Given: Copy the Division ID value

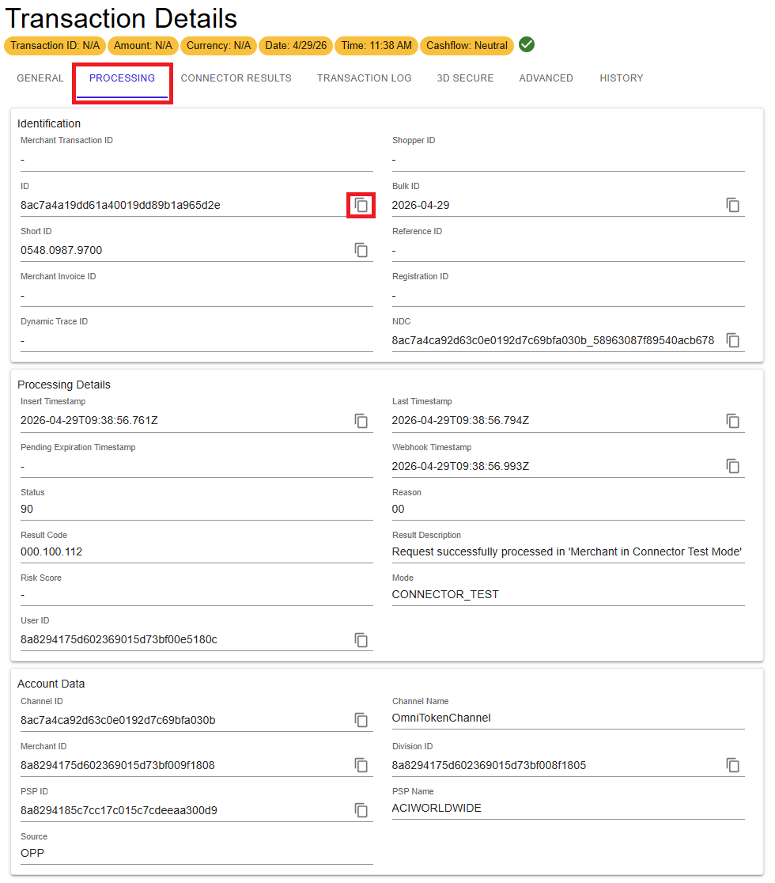Looking at the screenshot, I should [x=732, y=765].
